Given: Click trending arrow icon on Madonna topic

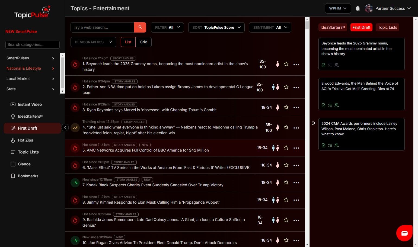Looking at the screenshot, I should tap(75, 128).
